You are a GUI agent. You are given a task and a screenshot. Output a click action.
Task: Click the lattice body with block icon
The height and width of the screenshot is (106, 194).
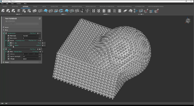point(8,11)
